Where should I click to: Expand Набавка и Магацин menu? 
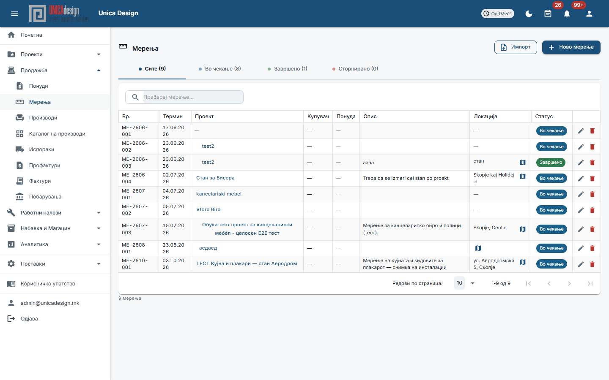point(55,228)
